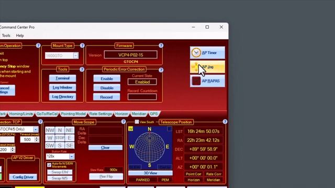The height and width of the screenshot is (188, 335).
Task: Switch to the Pointing Model tab
Action: pos(73,114)
